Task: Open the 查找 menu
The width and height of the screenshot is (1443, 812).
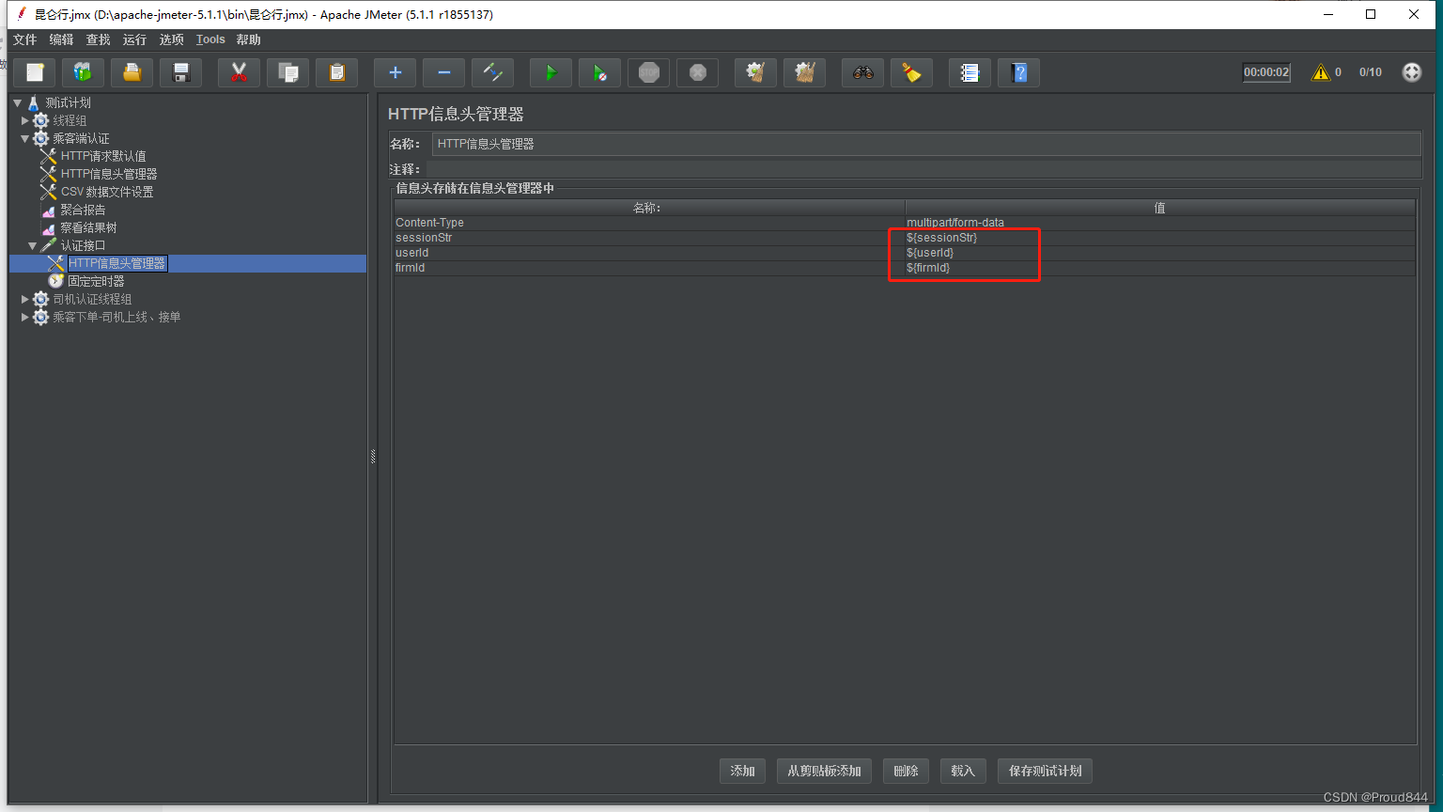Action: coord(99,39)
